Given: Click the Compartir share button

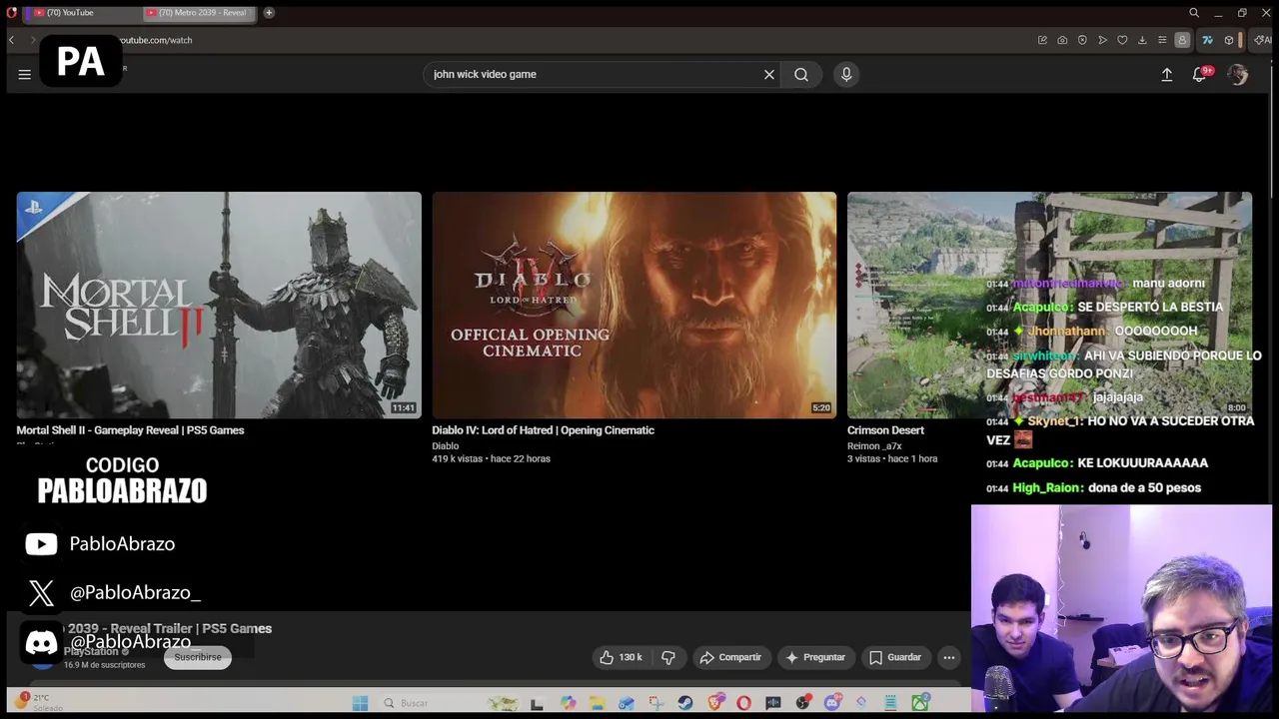Looking at the screenshot, I should pos(730,657).
